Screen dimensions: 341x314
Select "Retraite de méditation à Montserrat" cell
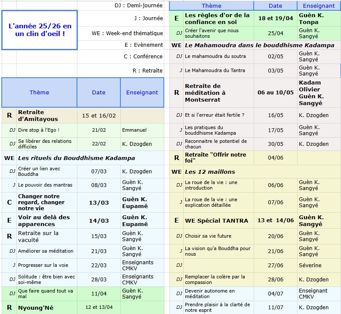pos(218,93)
